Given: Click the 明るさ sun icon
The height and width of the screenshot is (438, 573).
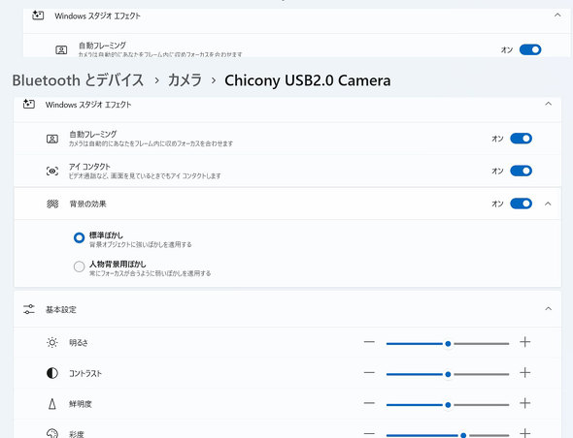Looking at the screenshot, I should [x=52, y=342].
